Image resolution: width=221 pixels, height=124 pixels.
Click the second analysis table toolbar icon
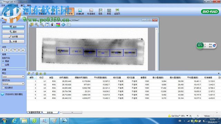pyautogui.click(x=33, y=73)
